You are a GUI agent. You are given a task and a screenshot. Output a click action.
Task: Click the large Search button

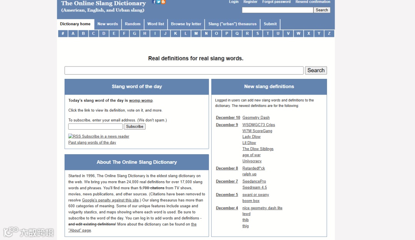click(x=316, y=70)
